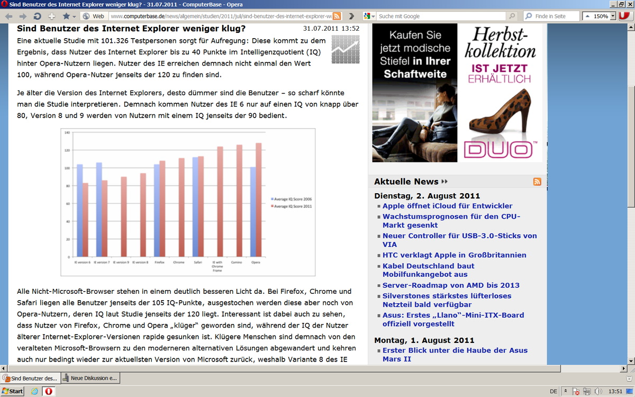Screen dimensions: 635x397
Task: Switch to the 'Sind Benutzer des...' tab
Action: [x=30, y=378]
